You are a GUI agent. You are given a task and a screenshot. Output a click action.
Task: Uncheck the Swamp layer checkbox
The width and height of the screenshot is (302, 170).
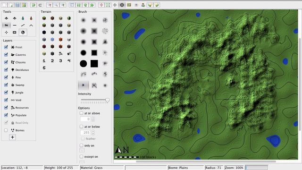(x=6, y=85)
